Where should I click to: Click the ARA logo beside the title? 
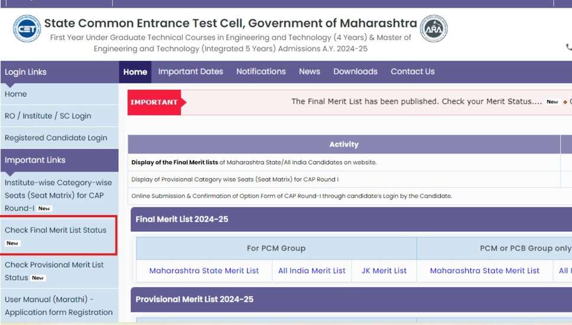click(433, 28)
